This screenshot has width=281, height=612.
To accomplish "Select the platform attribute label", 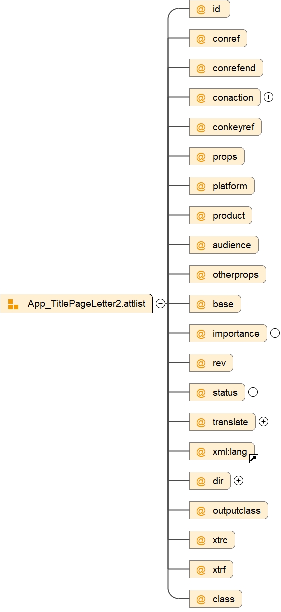I will pos(230,186).
